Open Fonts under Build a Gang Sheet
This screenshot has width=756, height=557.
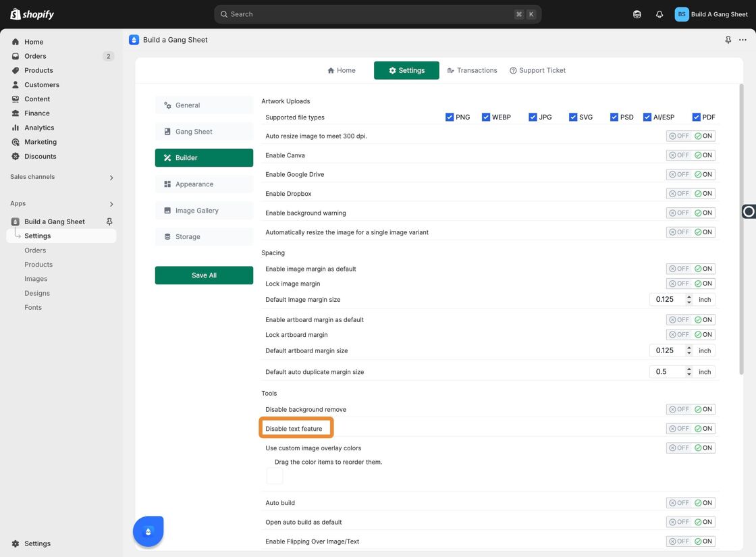pos(33,308)
